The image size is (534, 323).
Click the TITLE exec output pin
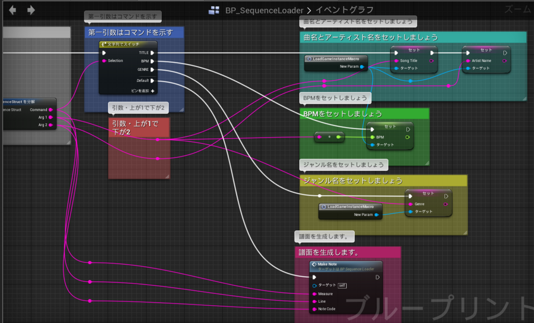(152, 53)
